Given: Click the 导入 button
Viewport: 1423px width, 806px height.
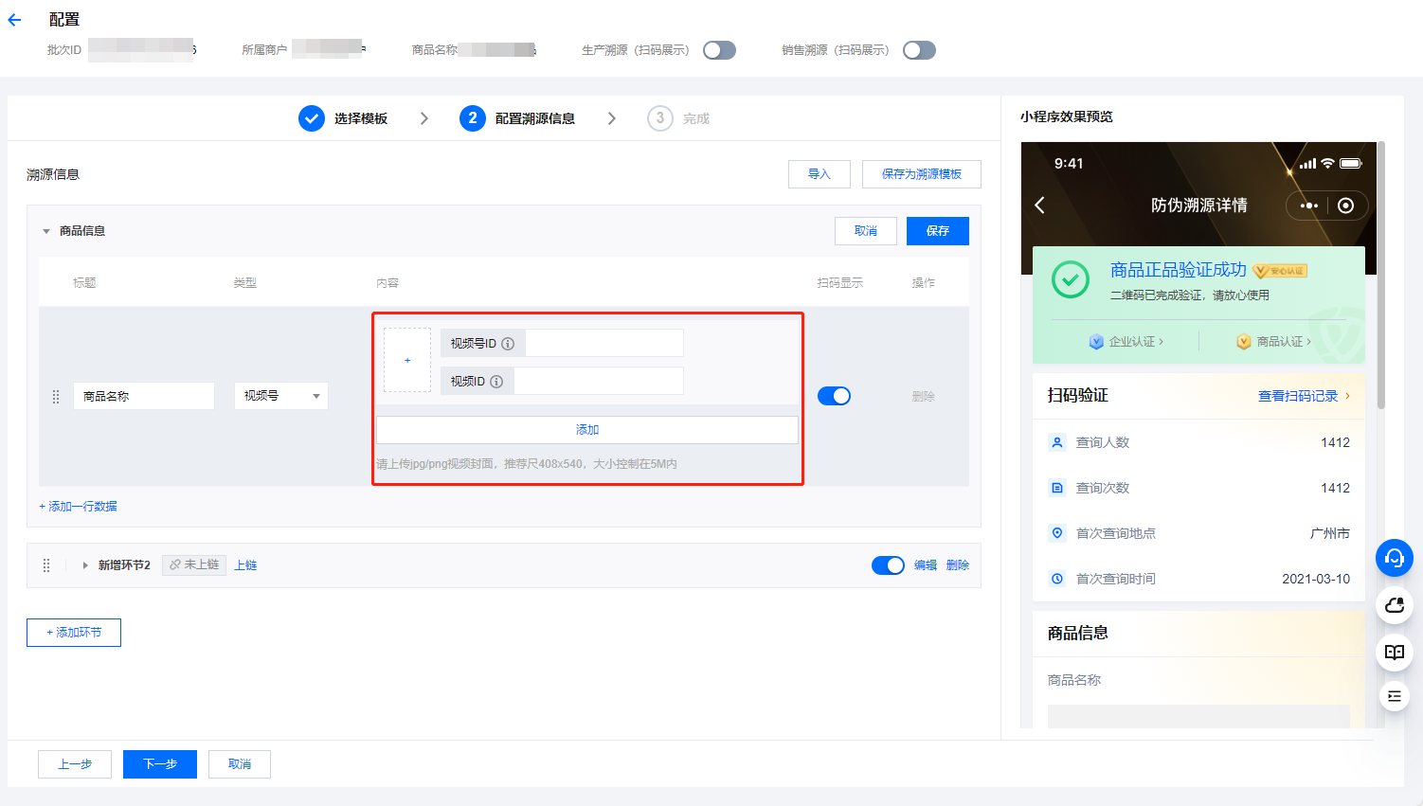Looking at the screenshot, I should coord(820,174).
